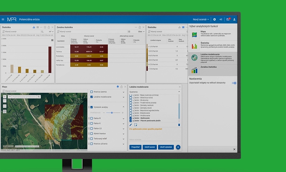Uncheck the Výsledok analýzy layer

[92, 107]
